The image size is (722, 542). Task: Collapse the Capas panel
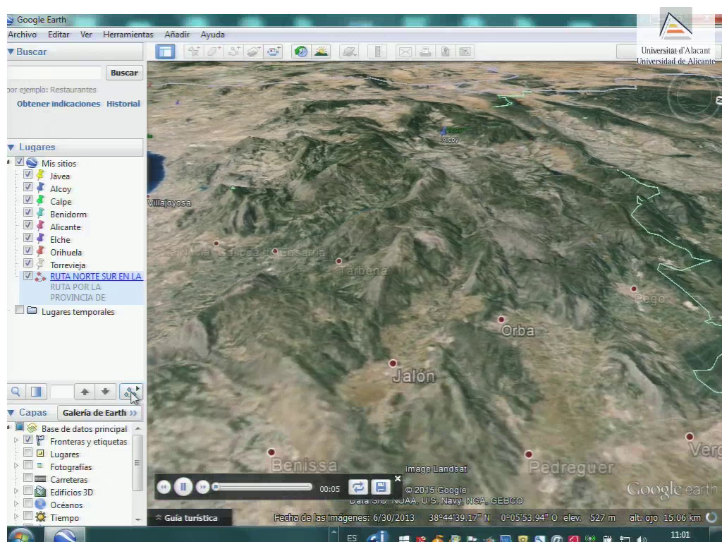click(x=11, y=412)
